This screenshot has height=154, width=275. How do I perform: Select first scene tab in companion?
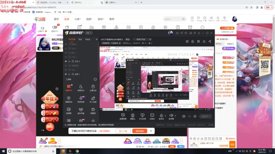(x=72, y=39)
